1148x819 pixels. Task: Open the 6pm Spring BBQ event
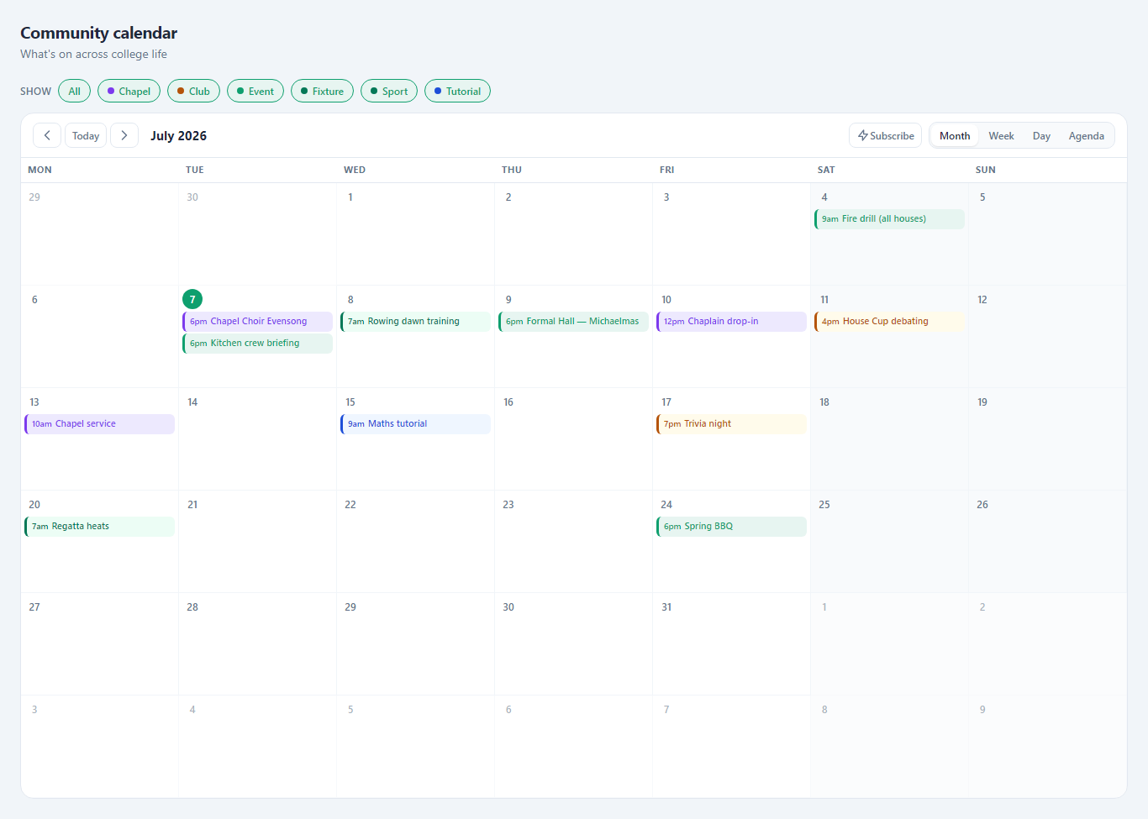(731, 526)
